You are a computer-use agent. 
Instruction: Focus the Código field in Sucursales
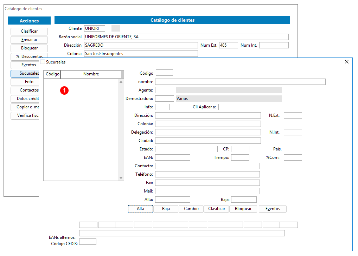164,73
